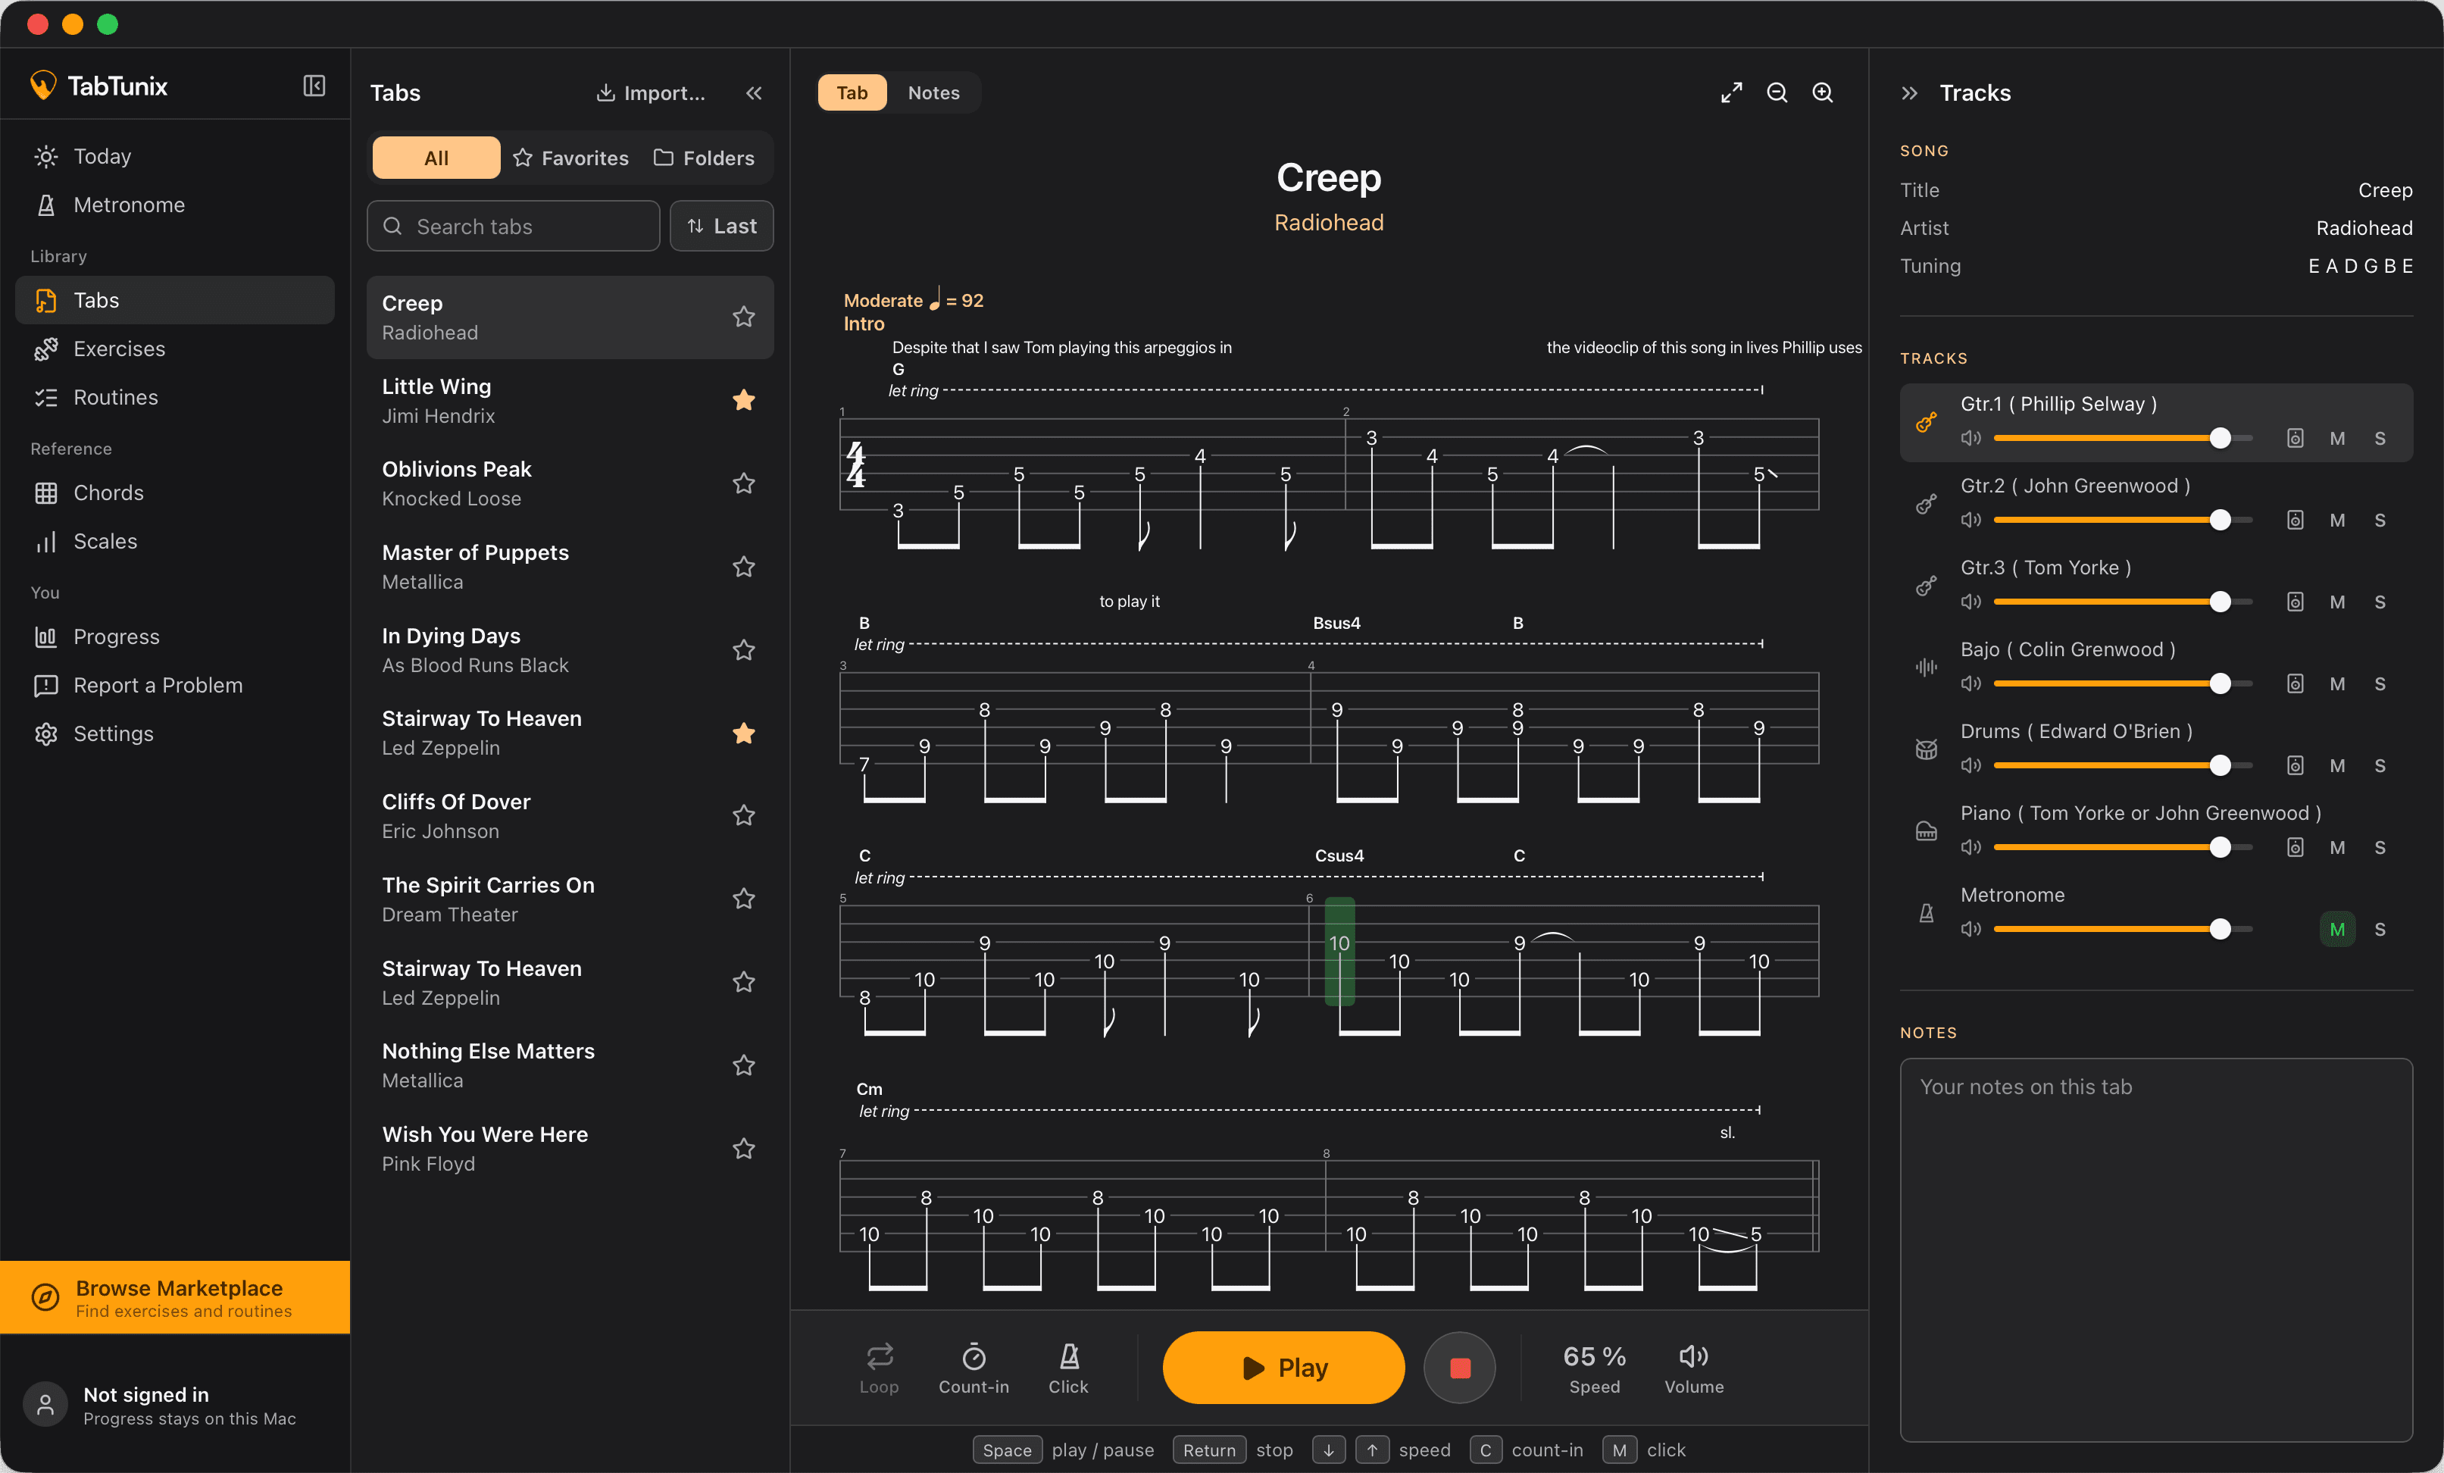This screenshot has width=2444, height=1473.
Task: Switch to the Notes tab
Action: (933, 92)
